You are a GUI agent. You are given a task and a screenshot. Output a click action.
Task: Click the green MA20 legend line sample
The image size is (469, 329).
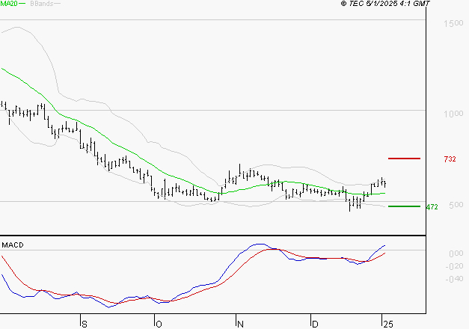[22, 4]
